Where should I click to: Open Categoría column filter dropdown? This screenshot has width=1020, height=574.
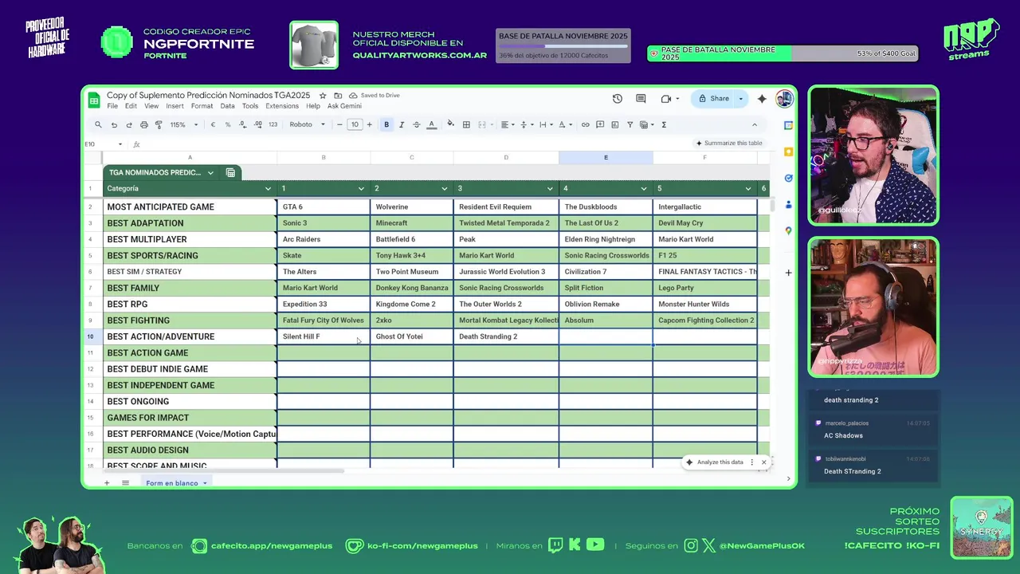[x=268, y=189]
